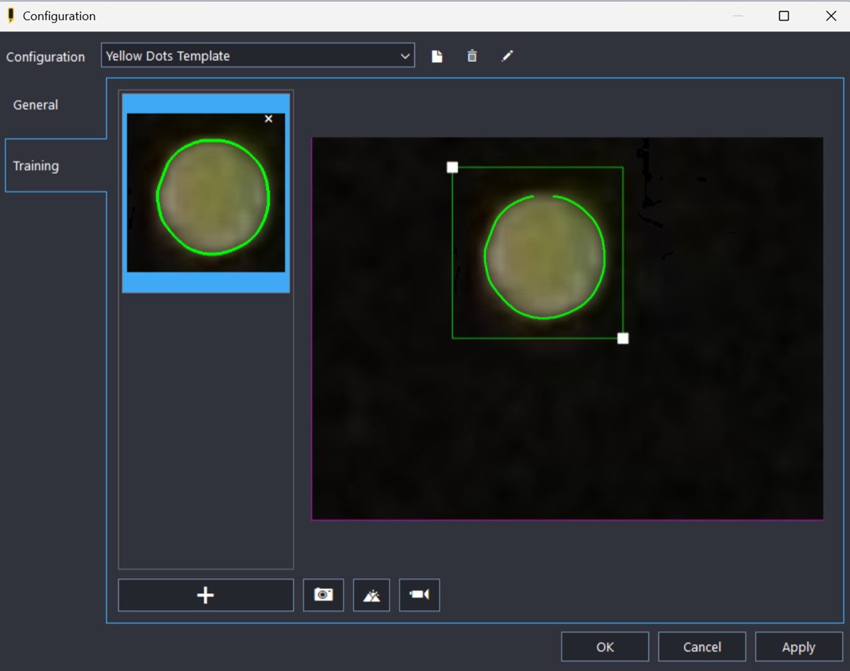Start live capture with the video camera icon
This screenshot has height=671, width=850.
[419, 595]
